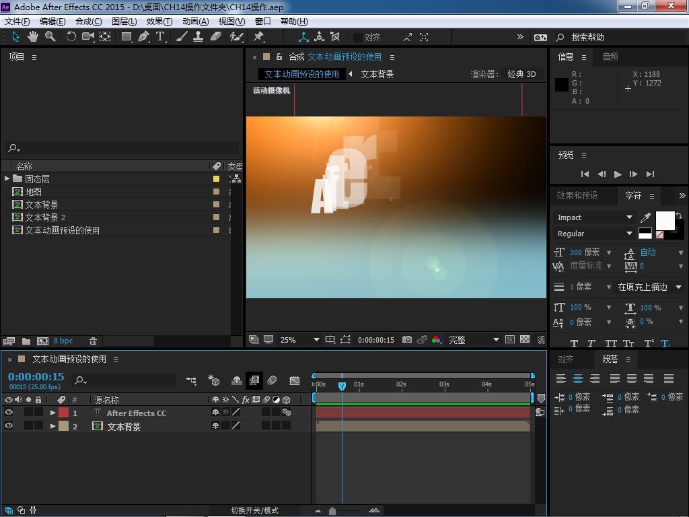Click the show channel RGB icon
This screenshot has height=517, width=689.
(x=436, y=339)
